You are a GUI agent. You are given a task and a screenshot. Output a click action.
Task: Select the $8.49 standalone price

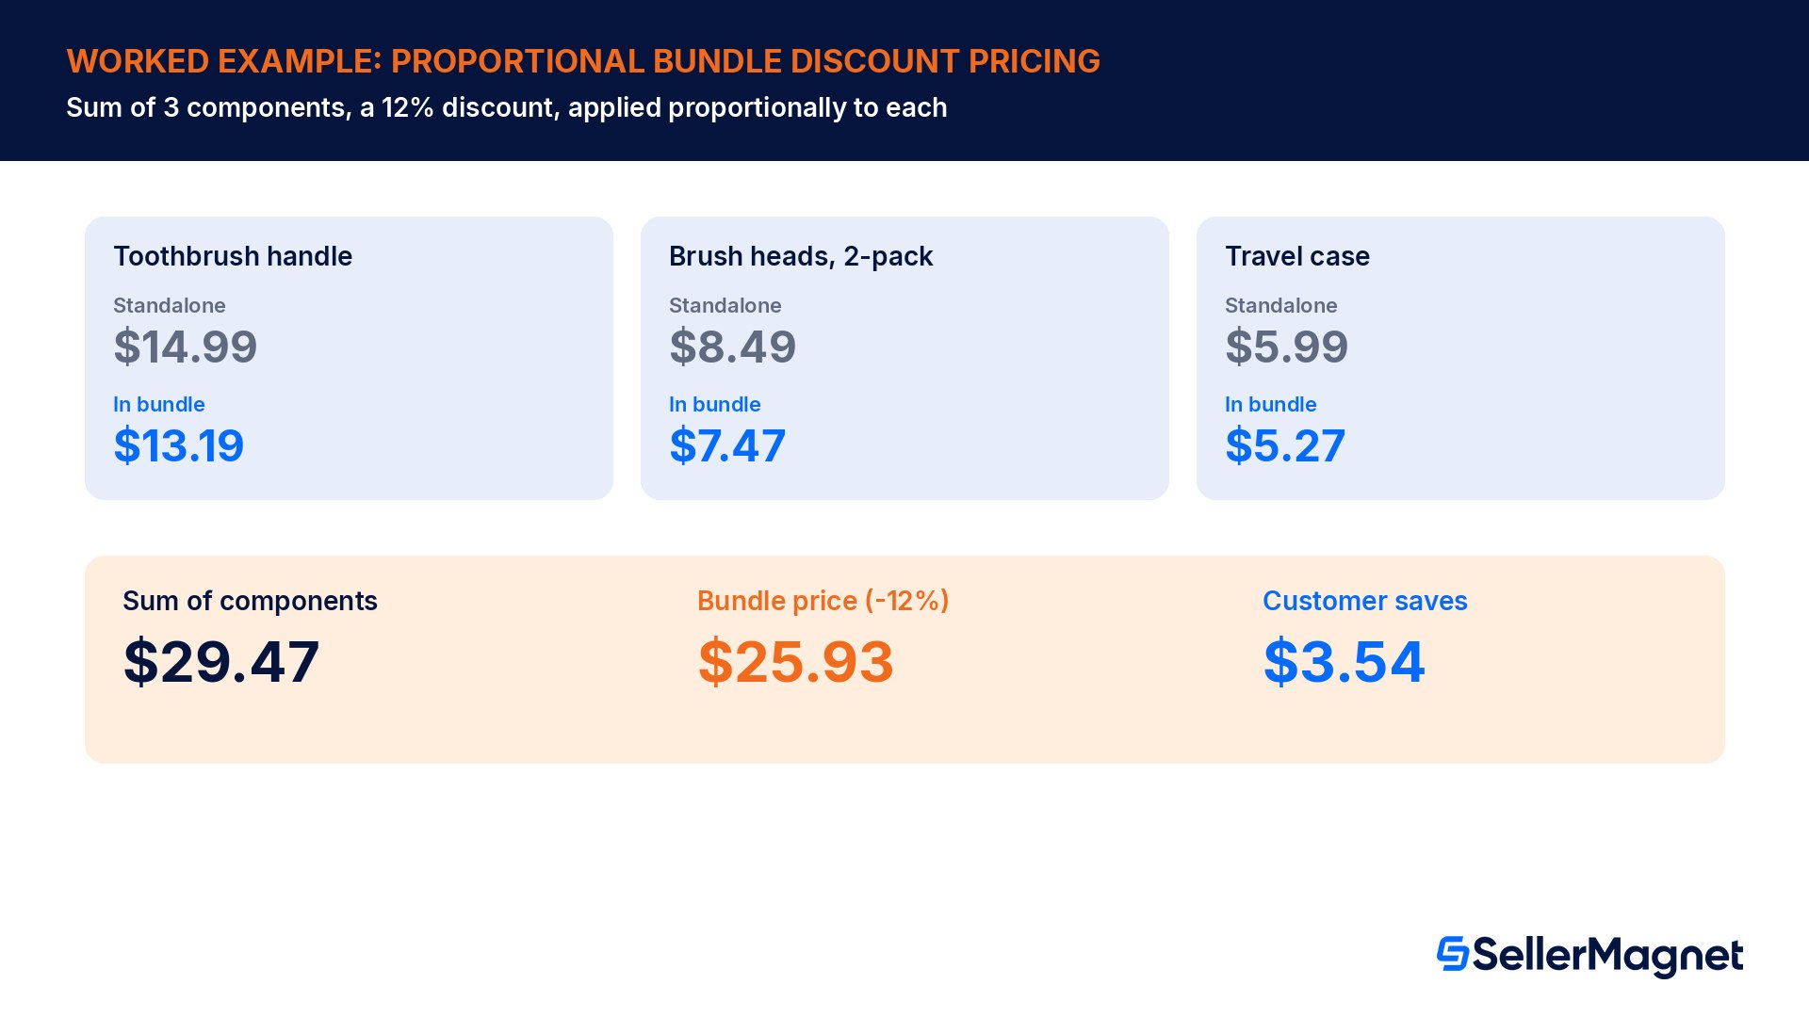pyautogui.click(x=733, y=347)
